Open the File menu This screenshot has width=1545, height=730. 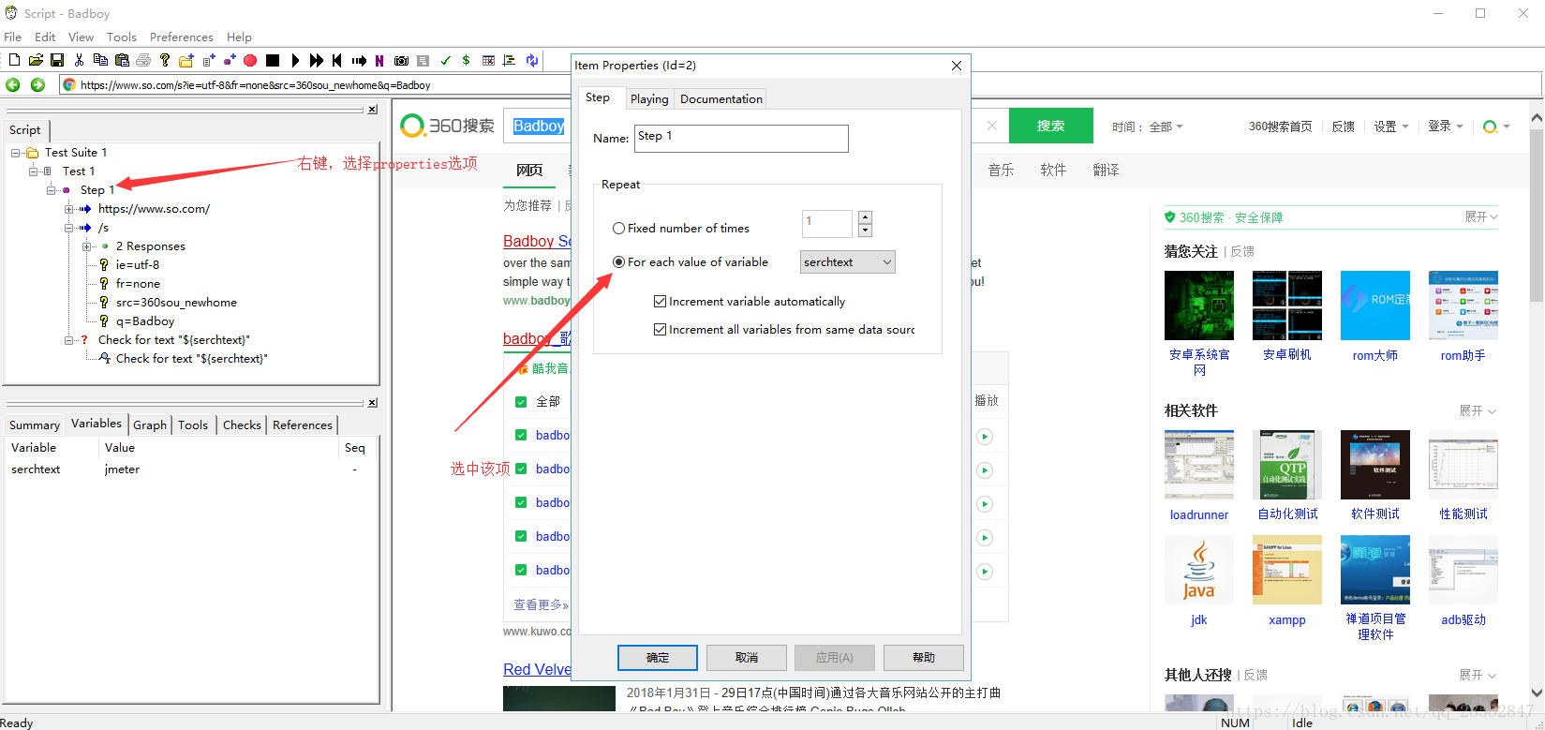coord(13,37)
